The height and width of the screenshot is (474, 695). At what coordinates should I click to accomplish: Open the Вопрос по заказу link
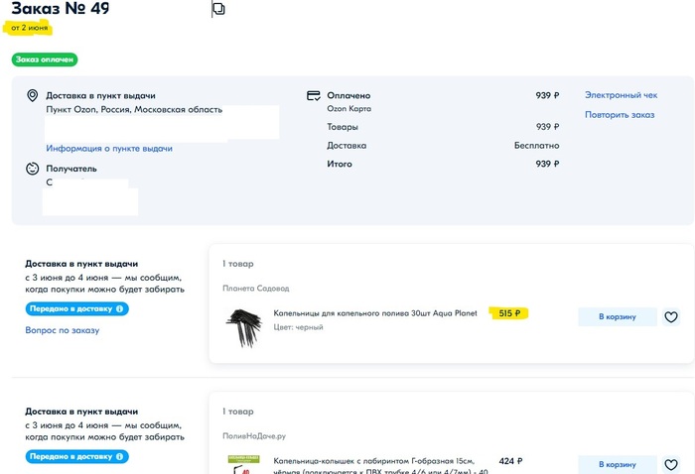pyautogui.click(x=63, y=330)
